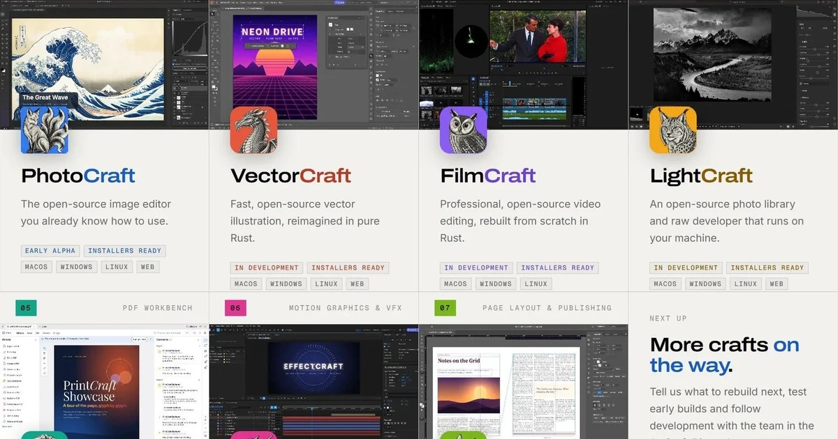Select the MACOS tag under FilmCraft
Image resolution: width=838 pixels, height=439 pixels.
pyautogui.click(x=455, y=284)
